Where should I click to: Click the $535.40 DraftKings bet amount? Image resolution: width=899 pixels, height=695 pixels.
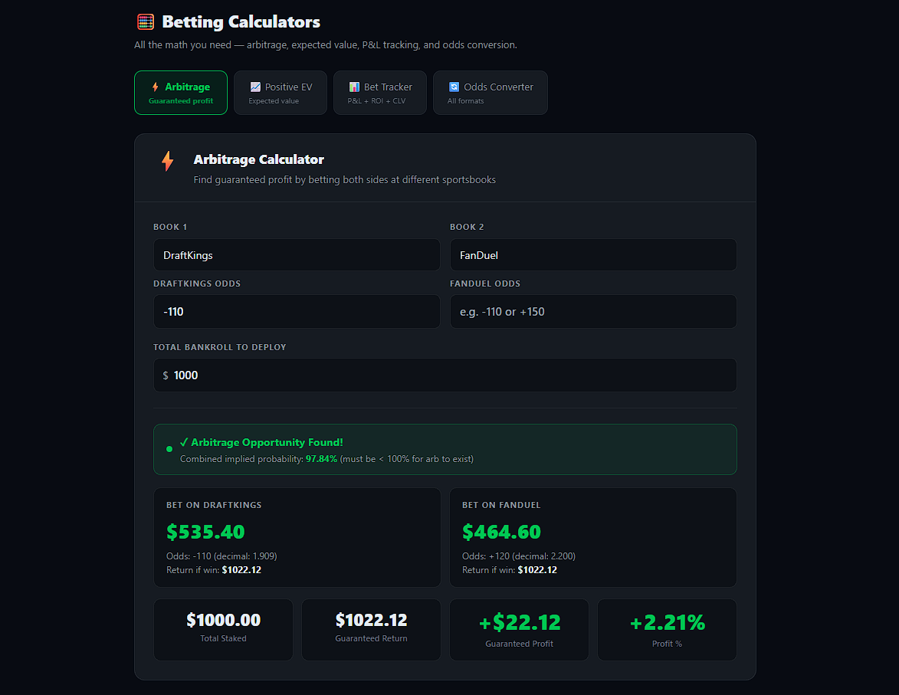tap(206, 532)
